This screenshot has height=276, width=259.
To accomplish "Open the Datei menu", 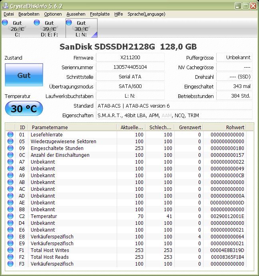I will click(x=9, y=14).
